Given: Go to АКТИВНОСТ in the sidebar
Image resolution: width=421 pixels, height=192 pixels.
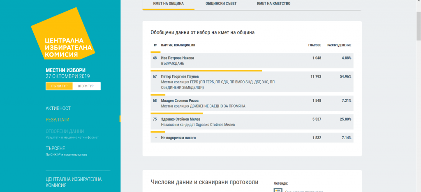Looking at the screenshot, I should pyautogui.click(x=58, y=108).
